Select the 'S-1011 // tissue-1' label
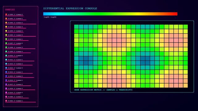Viewport: 198px width, 111px height. coord(15,60)
